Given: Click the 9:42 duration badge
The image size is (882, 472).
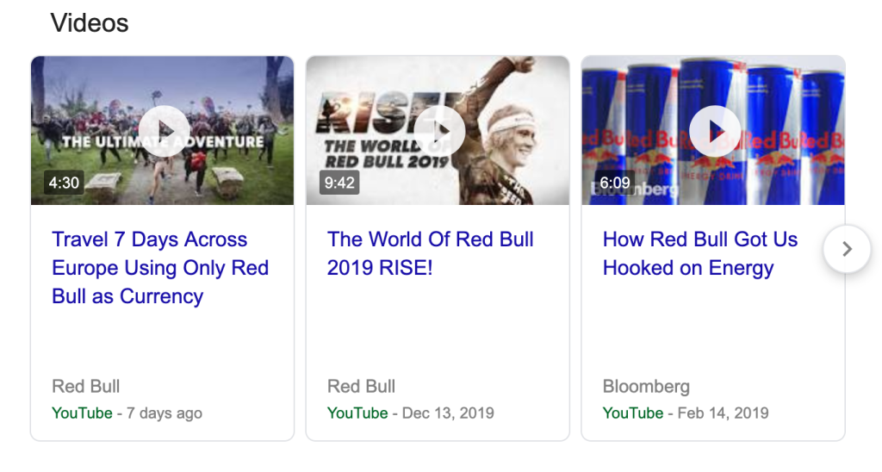Looking at the screenshot, I should point(339,183).
